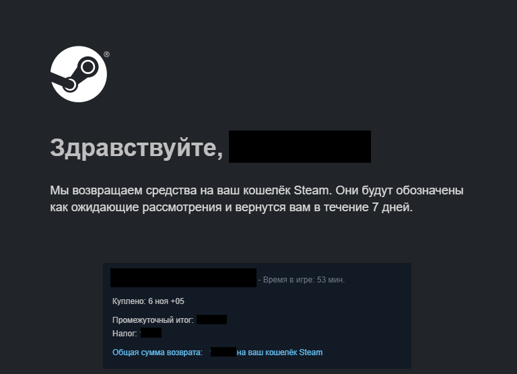
Task: Click the word Steam in the paragraph
Action: pos(311,190)
